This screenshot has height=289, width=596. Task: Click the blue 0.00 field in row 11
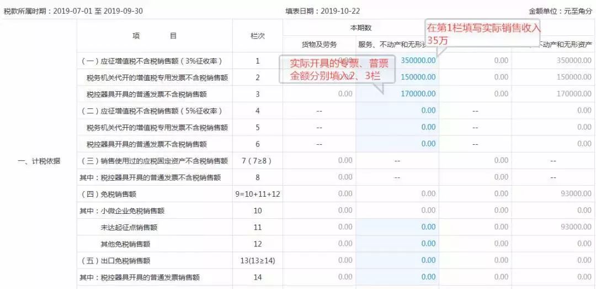tap(397, 227)
